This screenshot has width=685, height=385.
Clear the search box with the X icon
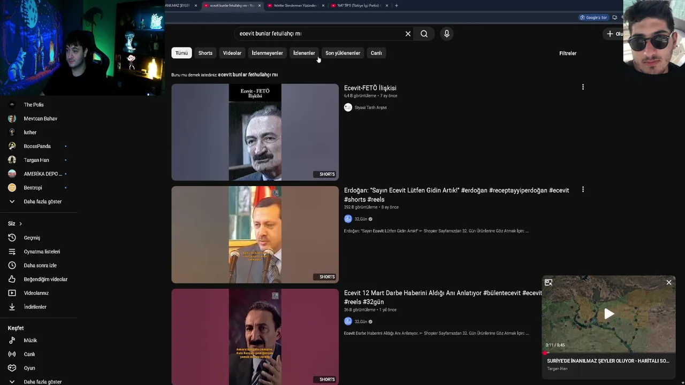click(408, 34)
